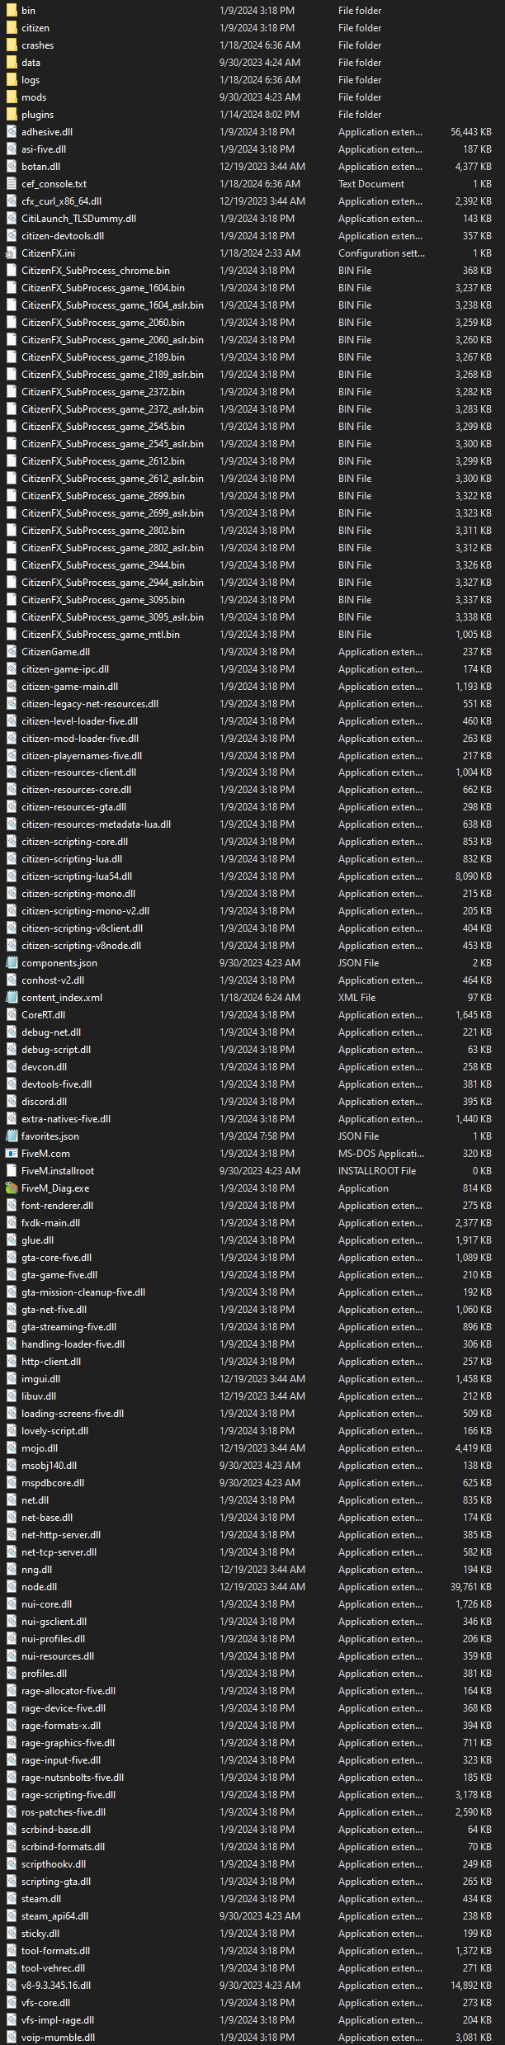Select the logs folder icon
This screenshot has width=505, height=2045.
(x=11, y=79)
